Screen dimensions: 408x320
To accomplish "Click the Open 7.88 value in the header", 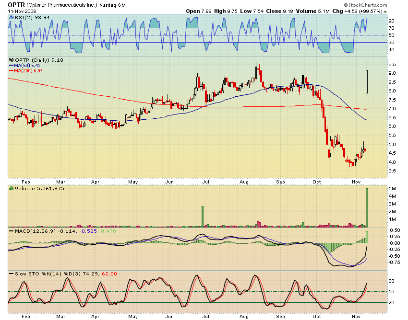I will 199,11.
